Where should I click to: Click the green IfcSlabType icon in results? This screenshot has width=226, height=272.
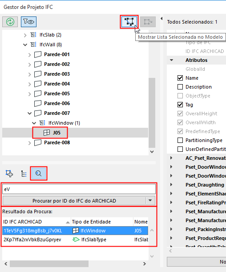click(76, 240)
